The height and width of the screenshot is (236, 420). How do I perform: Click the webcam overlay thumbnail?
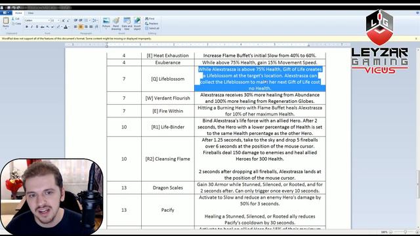(52, 197)
